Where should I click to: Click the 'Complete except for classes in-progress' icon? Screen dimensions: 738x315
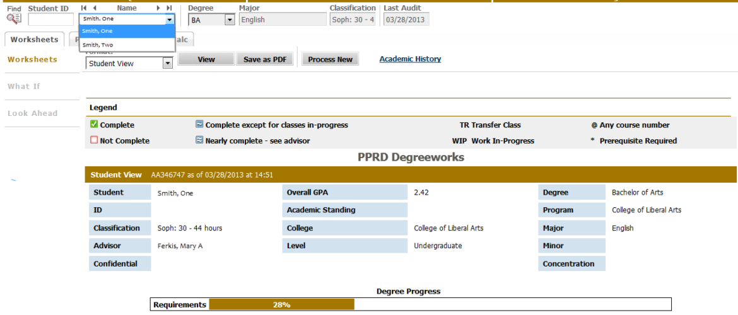[199, 125]
